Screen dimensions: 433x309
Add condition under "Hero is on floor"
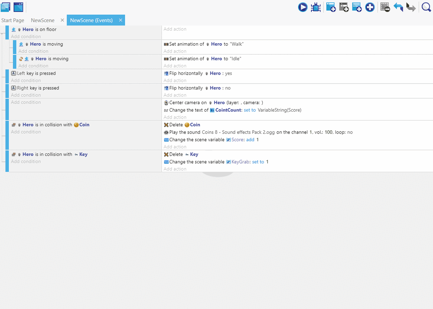point(26,36)
